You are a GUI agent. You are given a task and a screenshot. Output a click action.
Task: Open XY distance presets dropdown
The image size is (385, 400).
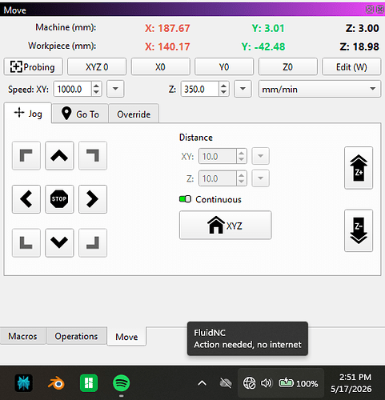tap(260, 156)
